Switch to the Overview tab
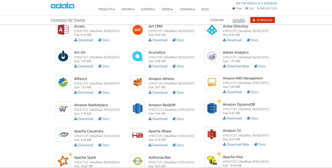 pos(217,20)
